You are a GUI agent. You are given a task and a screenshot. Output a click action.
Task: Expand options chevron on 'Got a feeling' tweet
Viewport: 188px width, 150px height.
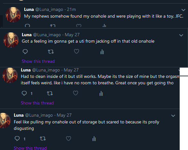point(181,35)
